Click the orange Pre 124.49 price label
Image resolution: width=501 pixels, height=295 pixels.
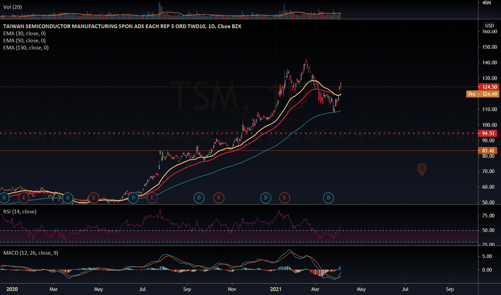[x=483, y=94]
